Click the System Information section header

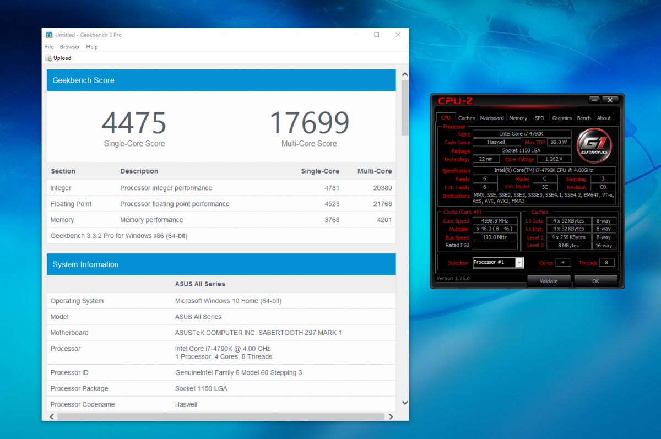(221, 264)
